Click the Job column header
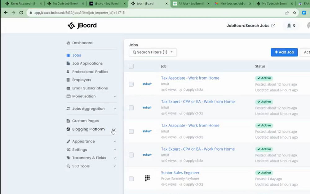The image size is (310, 194). (163, 66)
